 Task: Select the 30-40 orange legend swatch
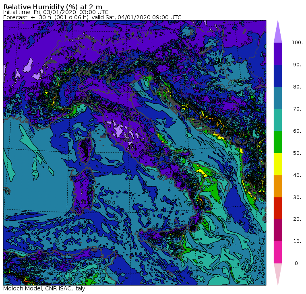point(278,186)
